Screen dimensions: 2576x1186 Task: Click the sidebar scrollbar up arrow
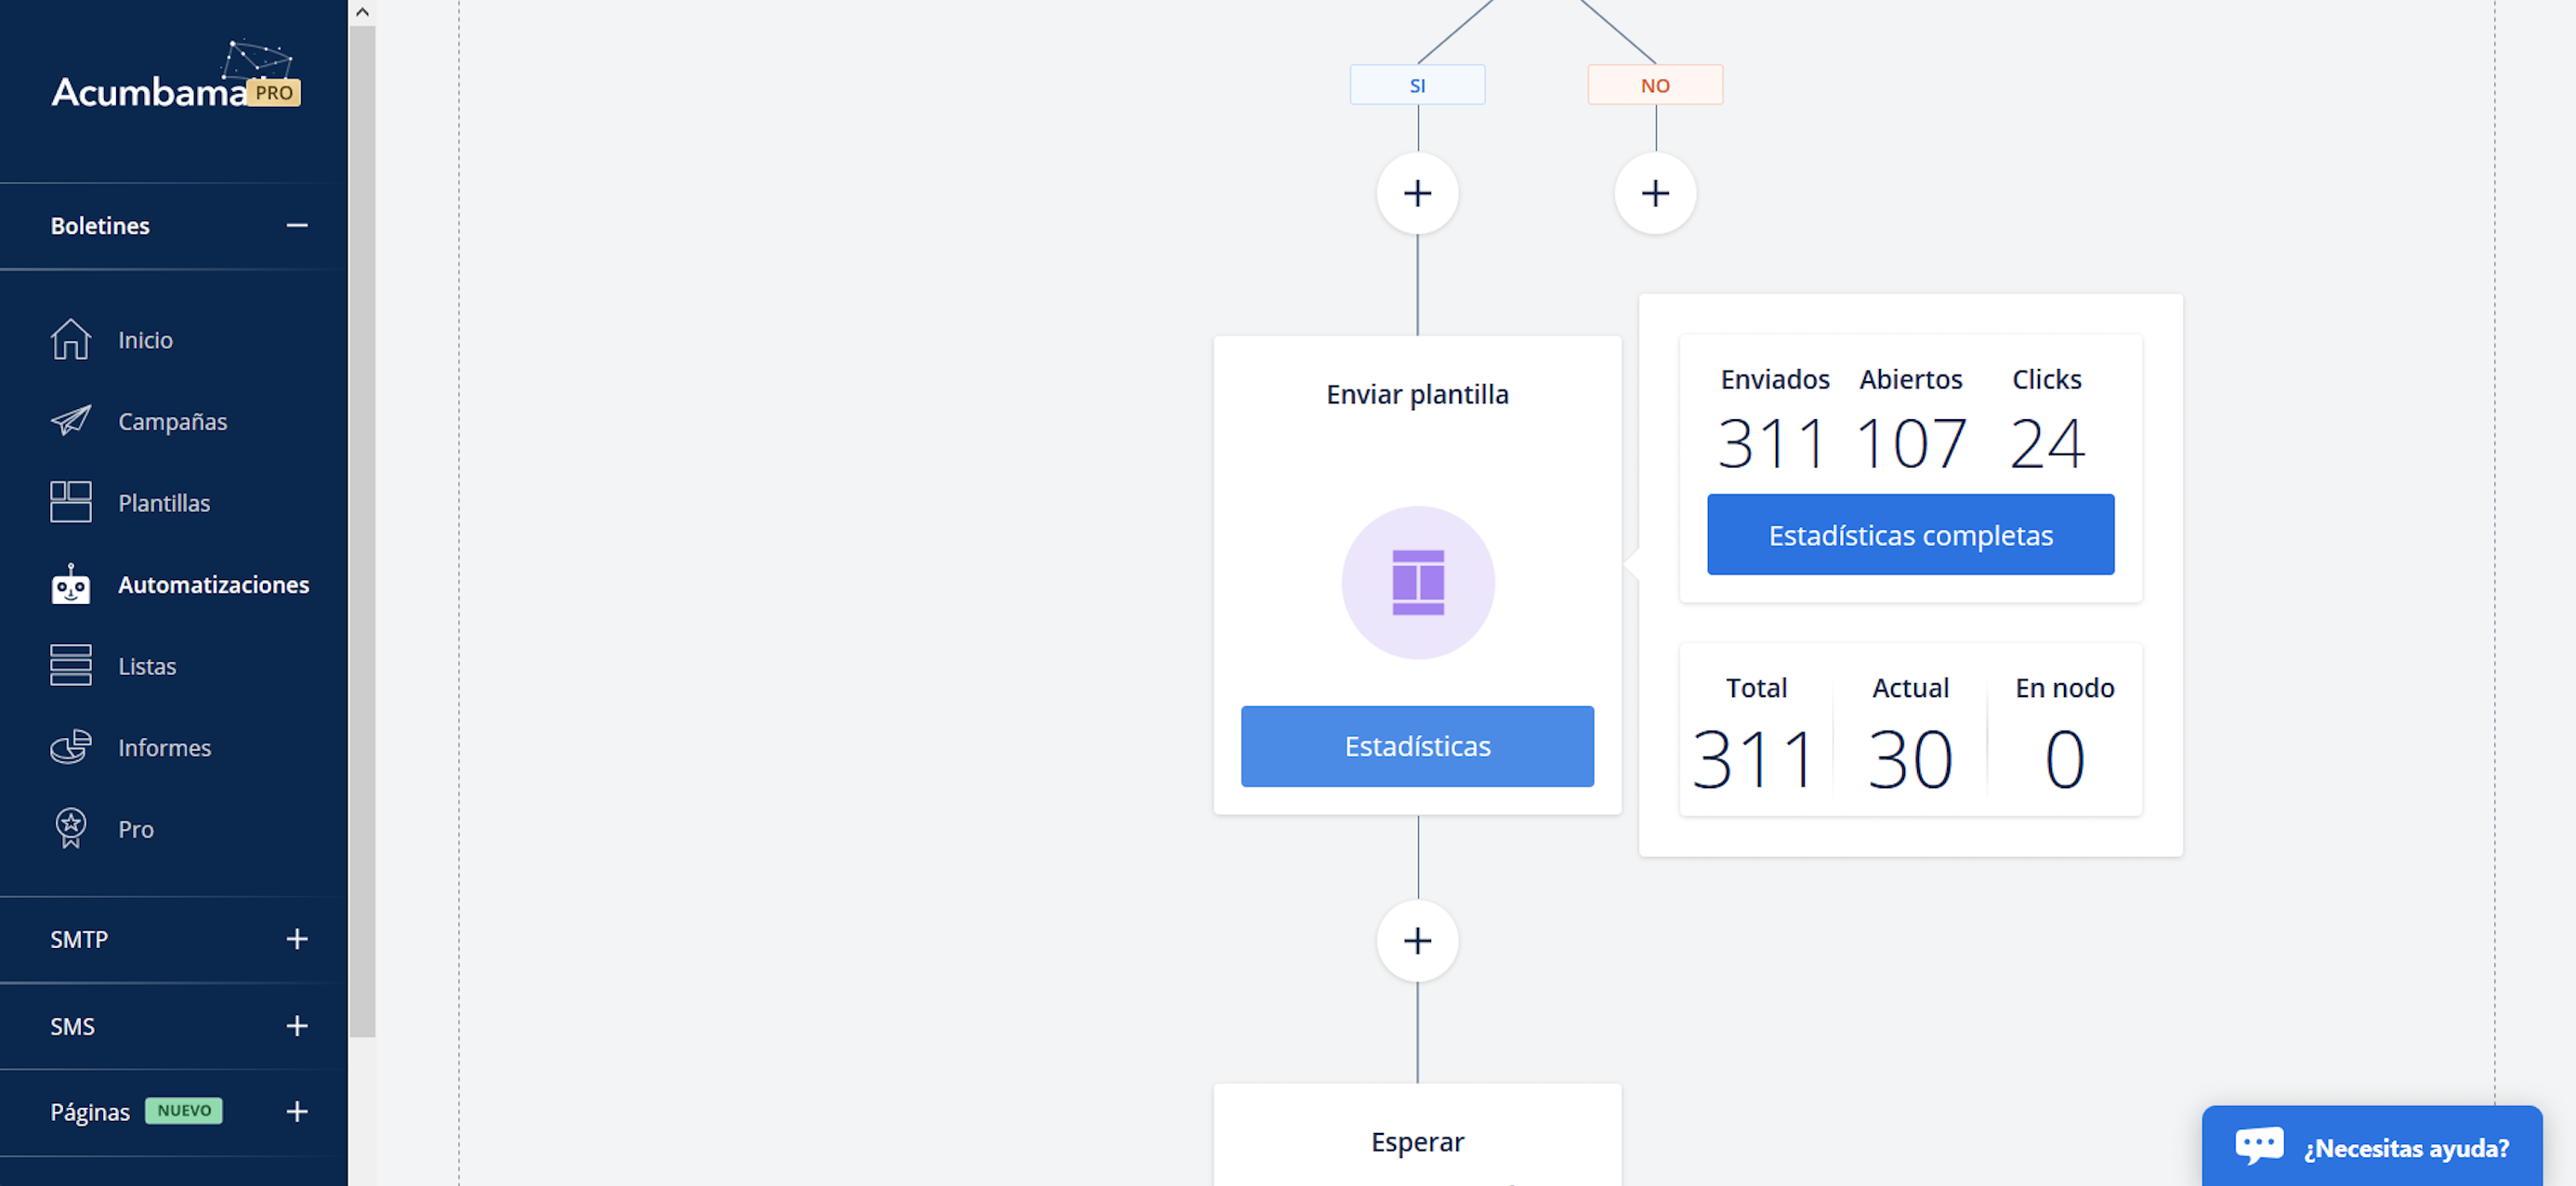click(x=362, y=12)
